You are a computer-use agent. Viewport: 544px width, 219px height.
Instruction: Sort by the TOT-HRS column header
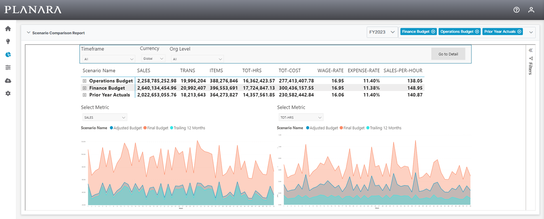click(x=252, y=70)
